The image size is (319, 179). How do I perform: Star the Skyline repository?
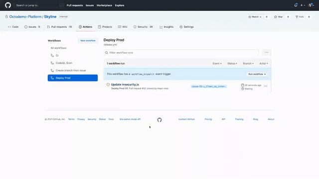(x=279, y=17)
